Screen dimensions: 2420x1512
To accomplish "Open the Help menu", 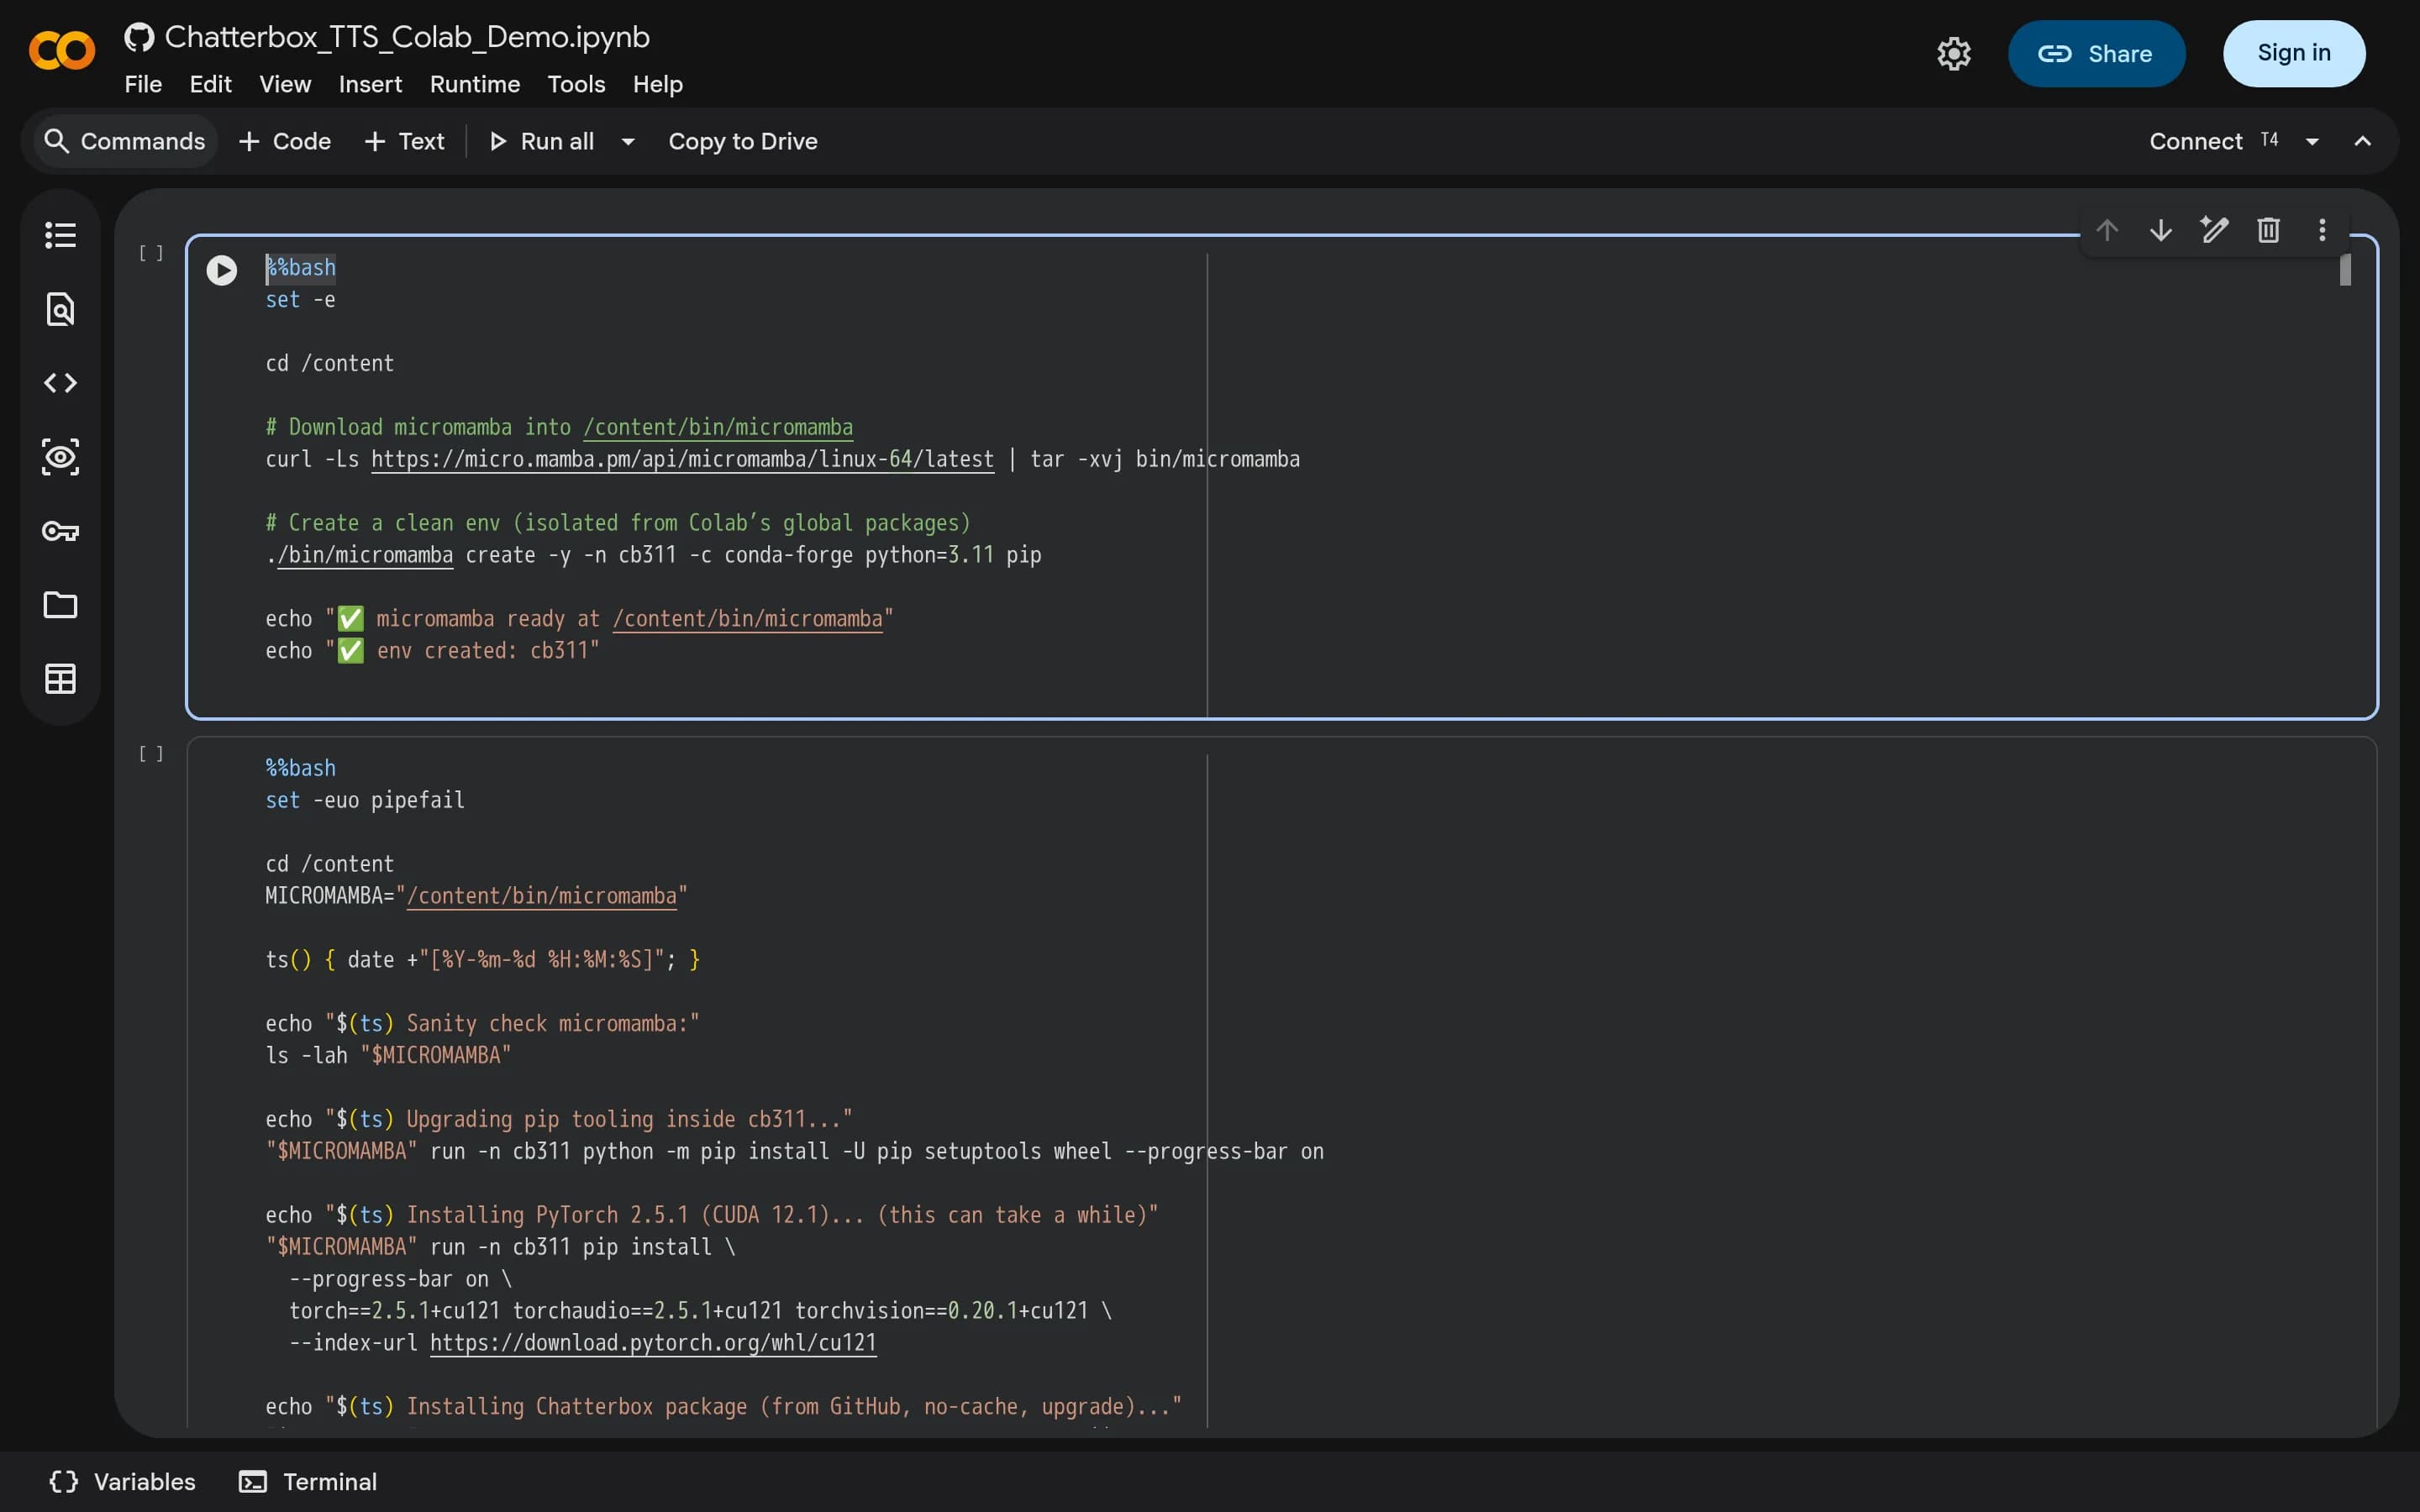I will [658, 85].
